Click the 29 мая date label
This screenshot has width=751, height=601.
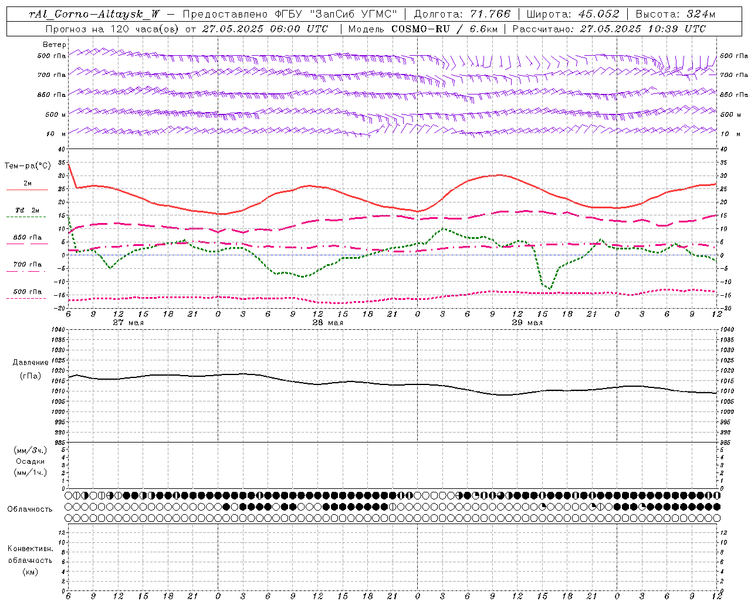pos(527,323)
